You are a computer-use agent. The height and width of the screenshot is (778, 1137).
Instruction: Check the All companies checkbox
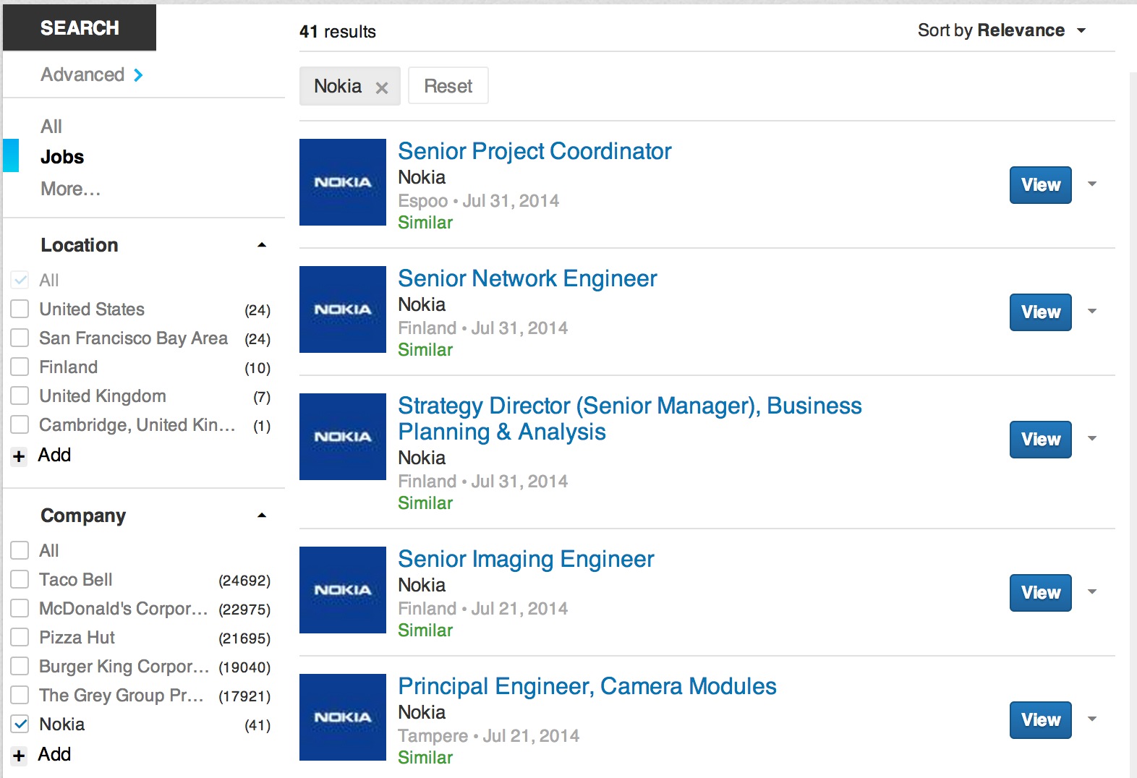pos(20,551)
